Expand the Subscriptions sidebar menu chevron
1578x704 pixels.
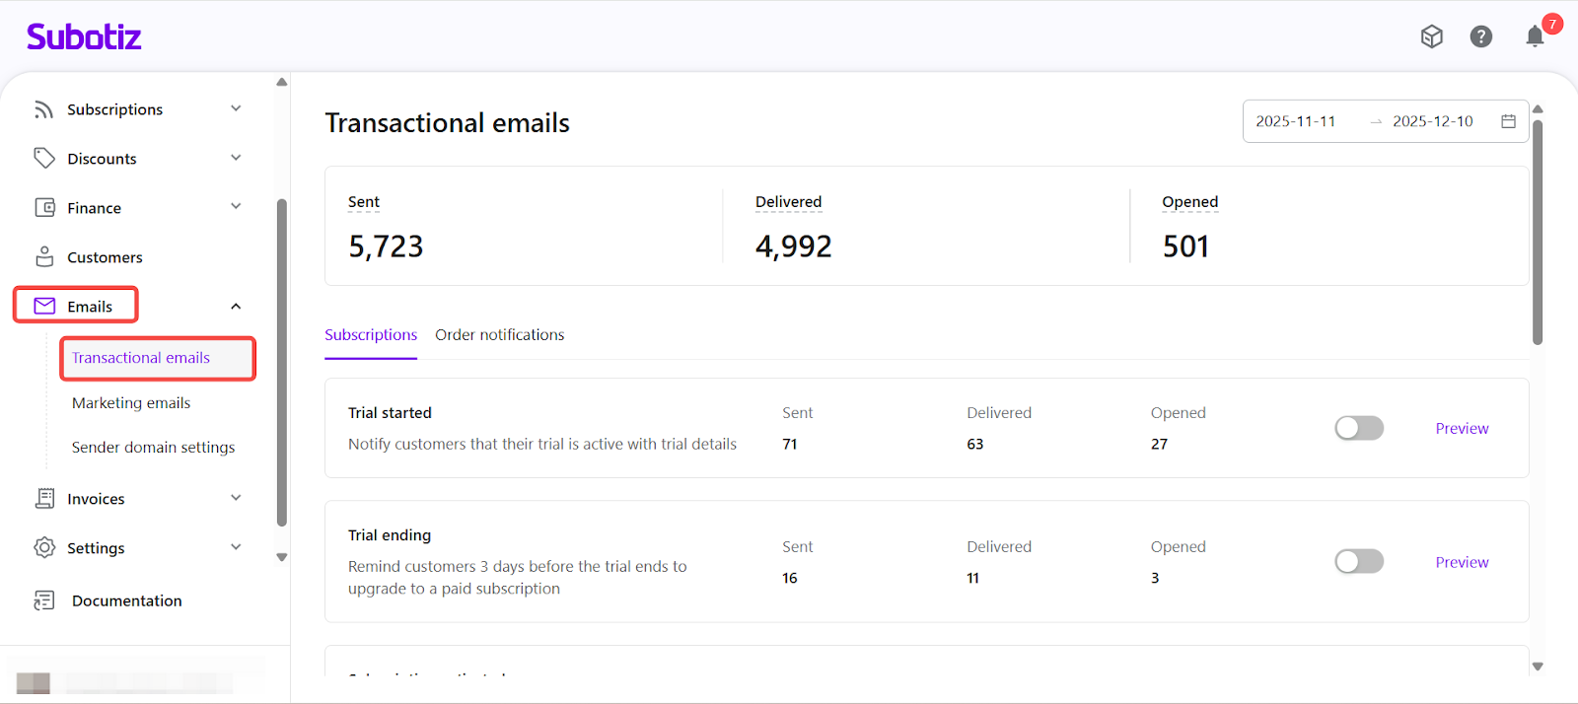click(236, 108)
